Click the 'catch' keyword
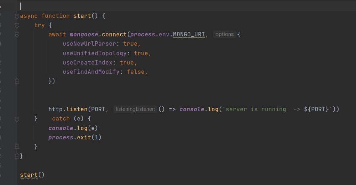Viewport: 356px width, 185px height. tap(61, 119)
